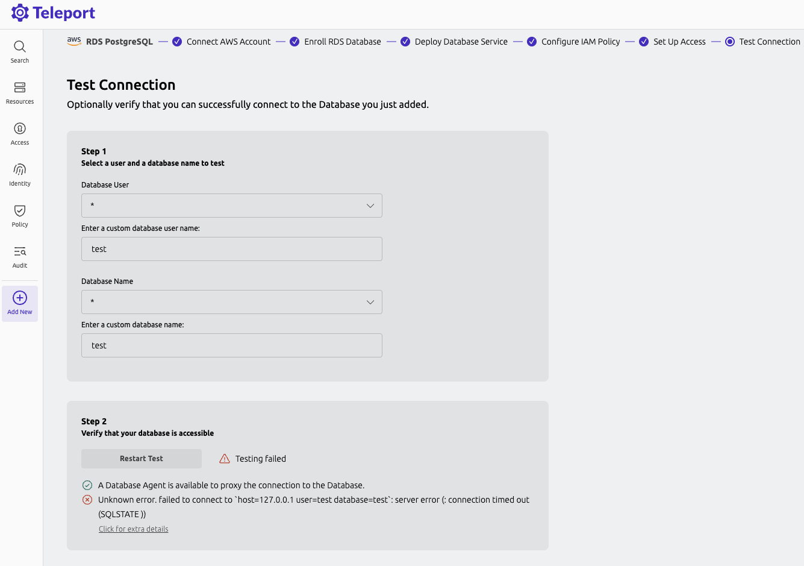Click the checkmark on Connect AWS Account step
Screen dimensions: 804x566
(177, 41)
